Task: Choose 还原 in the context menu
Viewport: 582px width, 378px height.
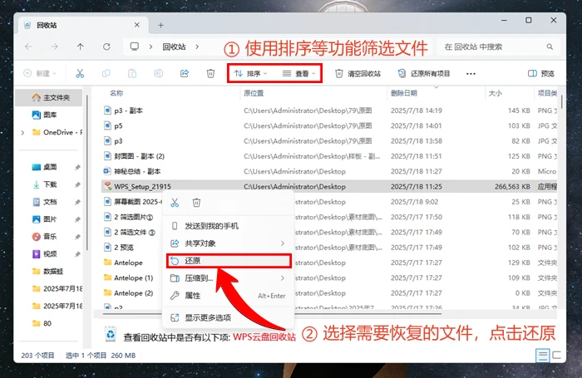Action: [229, 261]
